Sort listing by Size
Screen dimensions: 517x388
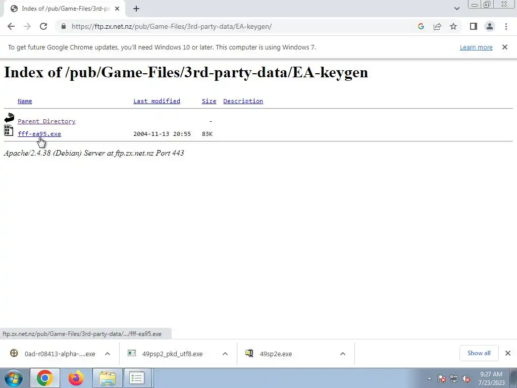(209, 101)
